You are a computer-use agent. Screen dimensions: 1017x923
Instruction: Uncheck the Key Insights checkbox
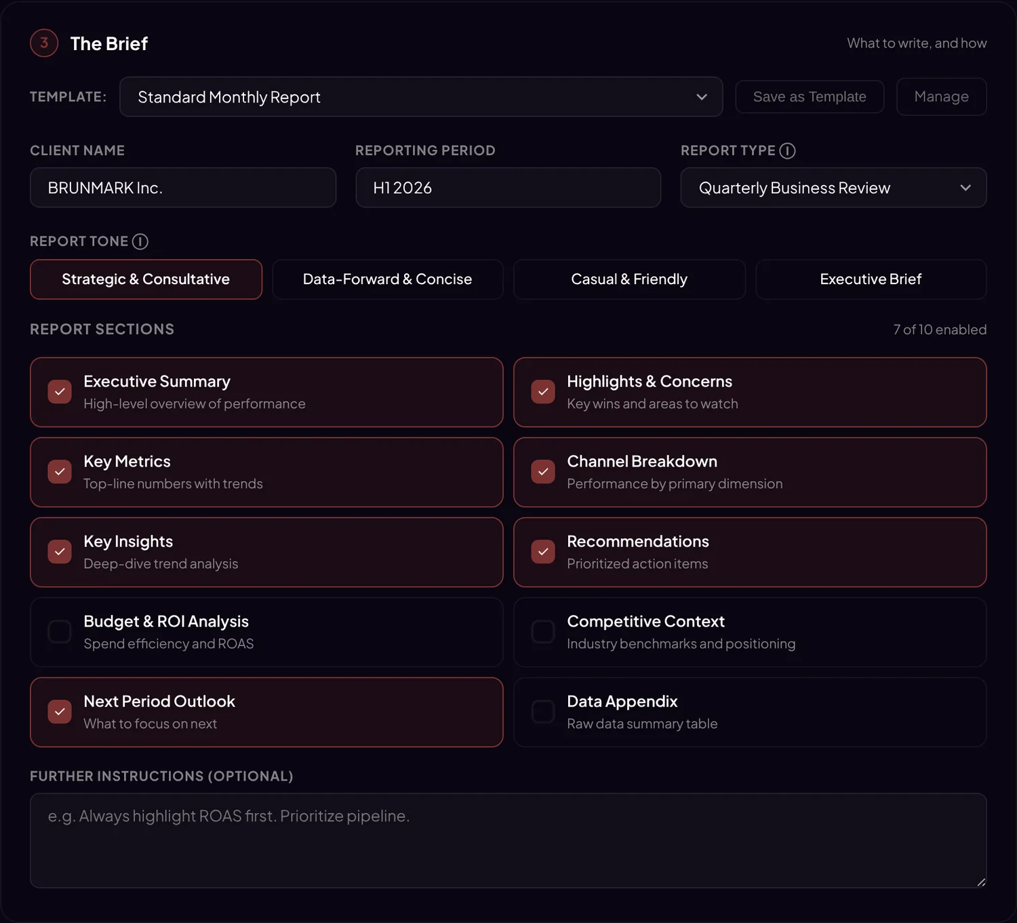[60, 552]
